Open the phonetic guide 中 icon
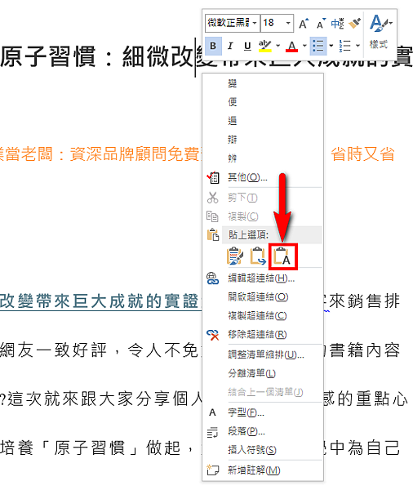Viewport: 413px width, 490px height. (338, 24)
